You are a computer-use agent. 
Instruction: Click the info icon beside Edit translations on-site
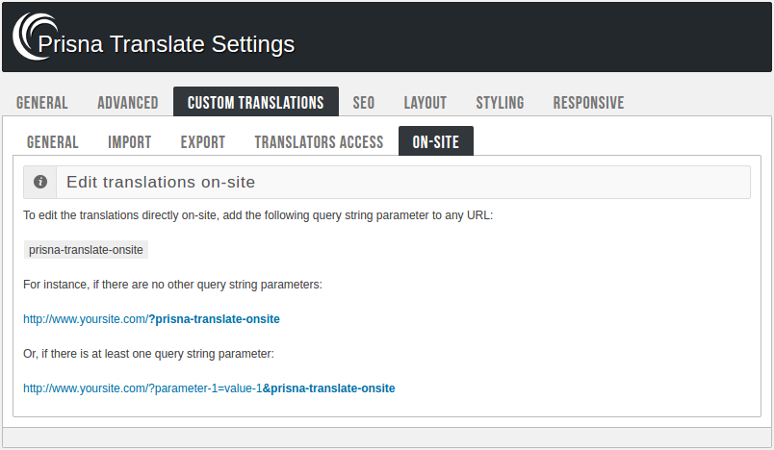40,182
